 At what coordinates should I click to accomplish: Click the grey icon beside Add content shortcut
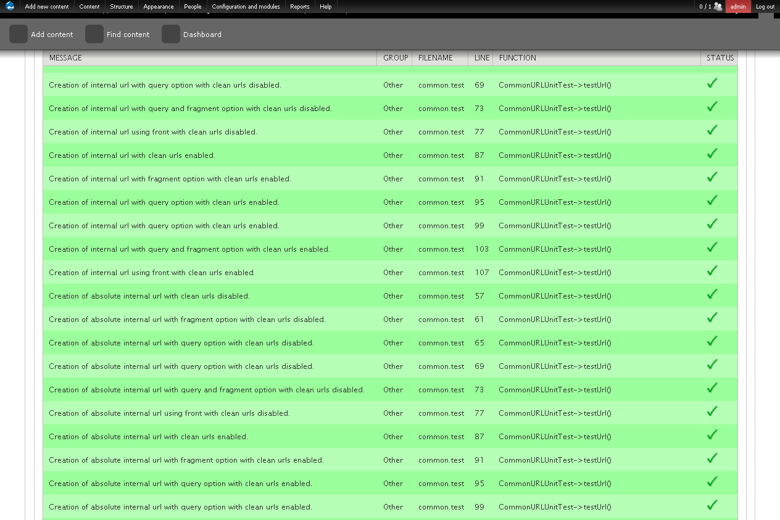19,34
